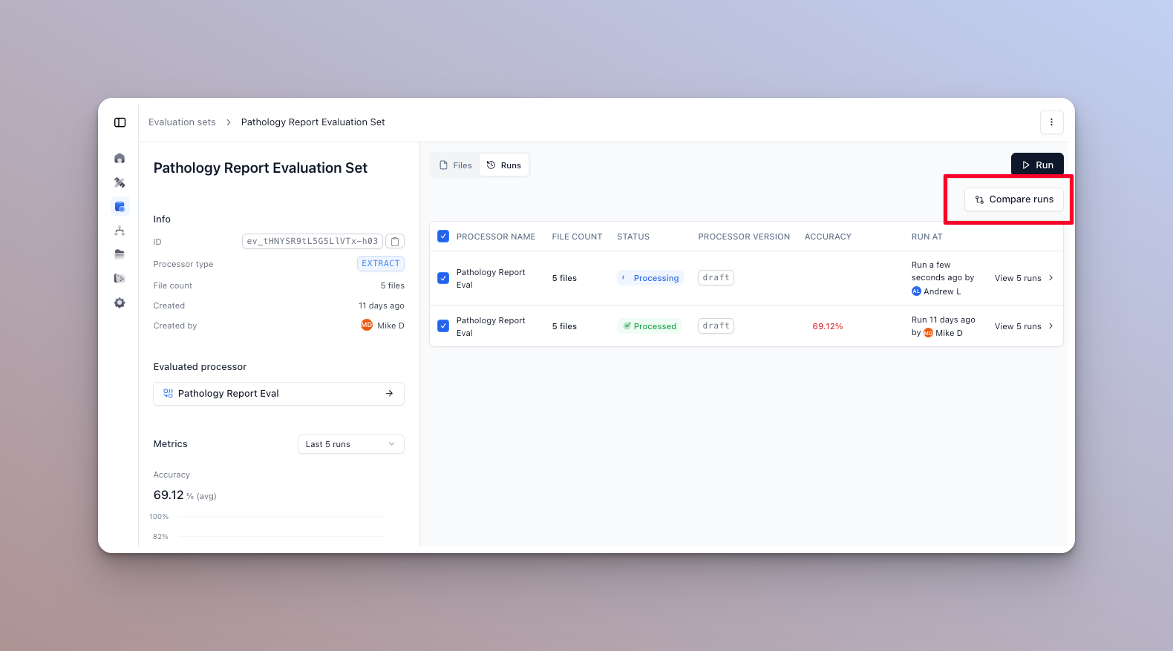Screen dimensions: 1173x651
Task: Click Mike D's avatar beside Created by
Action: (367, 325)
